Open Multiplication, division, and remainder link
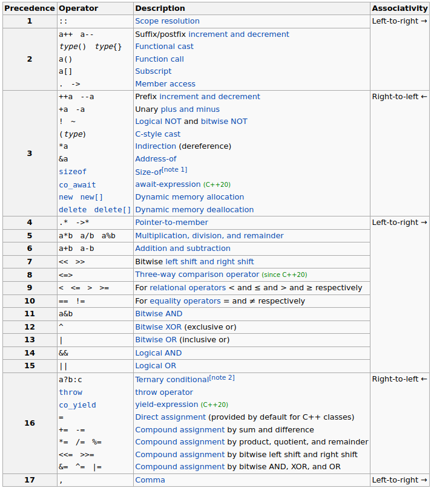This screenshot has width=431, height=491. tap(209, 236)
